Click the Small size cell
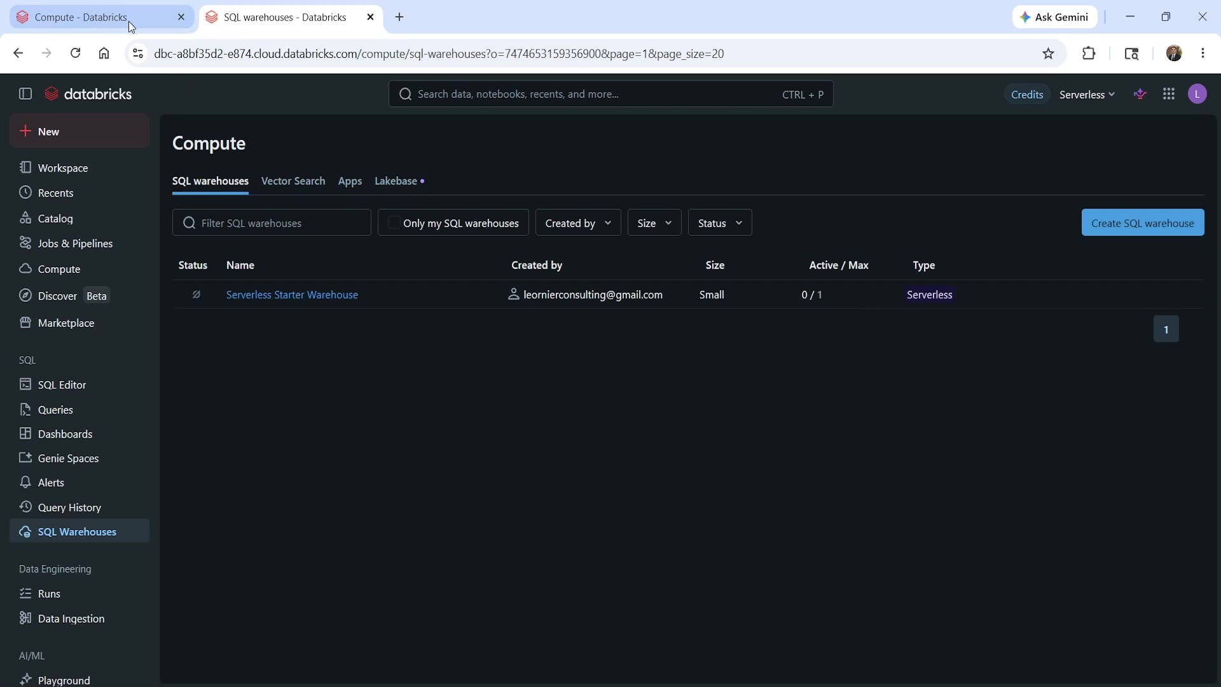This screenshot has width=1221, height=687. (712, 295)
